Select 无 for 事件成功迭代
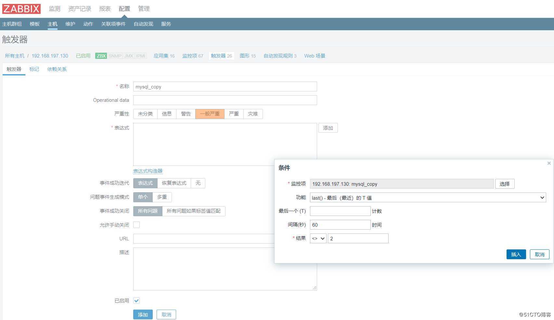Screen dimensions: 554x320 tap(198, 183)
